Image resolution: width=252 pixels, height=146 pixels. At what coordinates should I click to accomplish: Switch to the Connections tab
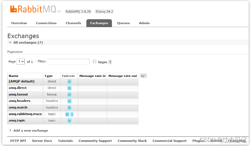point(46,23)
